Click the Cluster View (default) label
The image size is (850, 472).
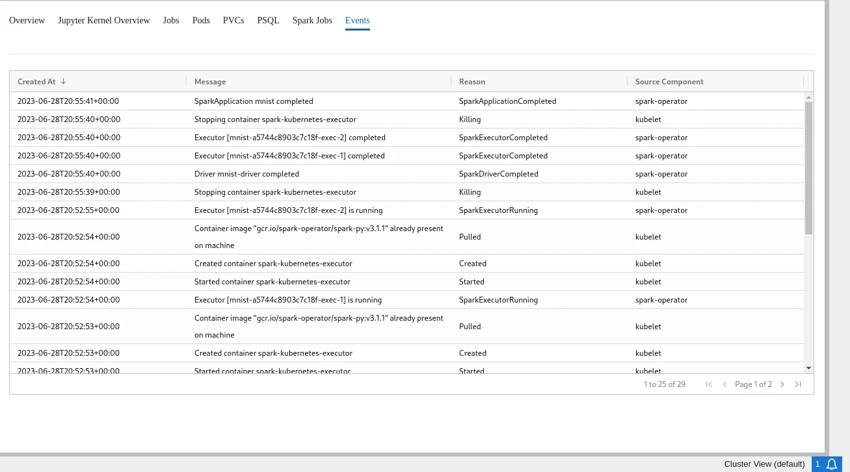point(765,464)
